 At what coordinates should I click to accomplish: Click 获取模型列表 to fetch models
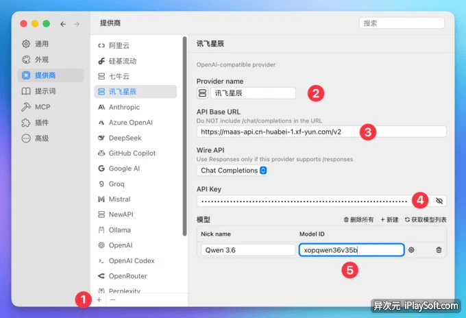pyautogui.click(x=426, y=220)
